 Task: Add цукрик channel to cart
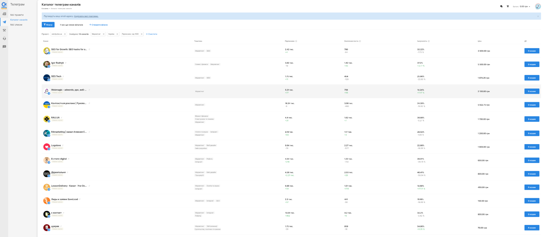coord(532,228)
